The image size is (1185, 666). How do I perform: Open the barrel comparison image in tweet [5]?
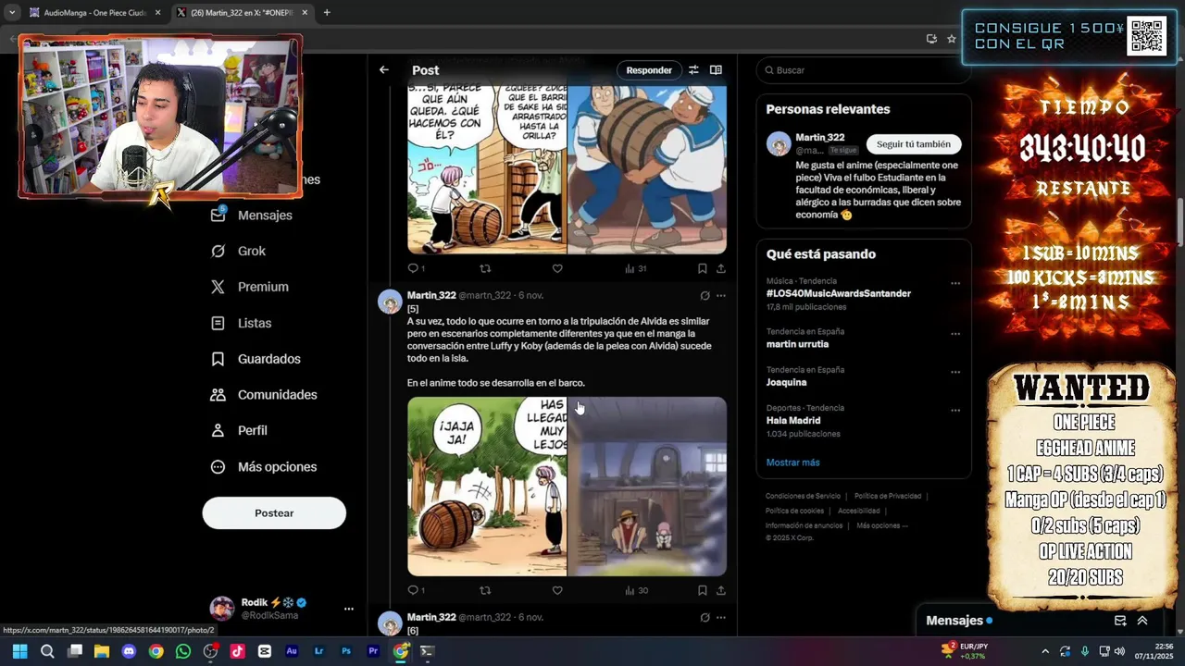point(487,487)
